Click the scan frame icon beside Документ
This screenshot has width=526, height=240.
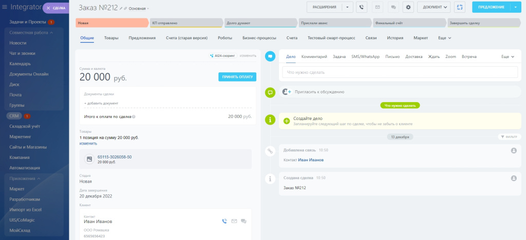459,7
